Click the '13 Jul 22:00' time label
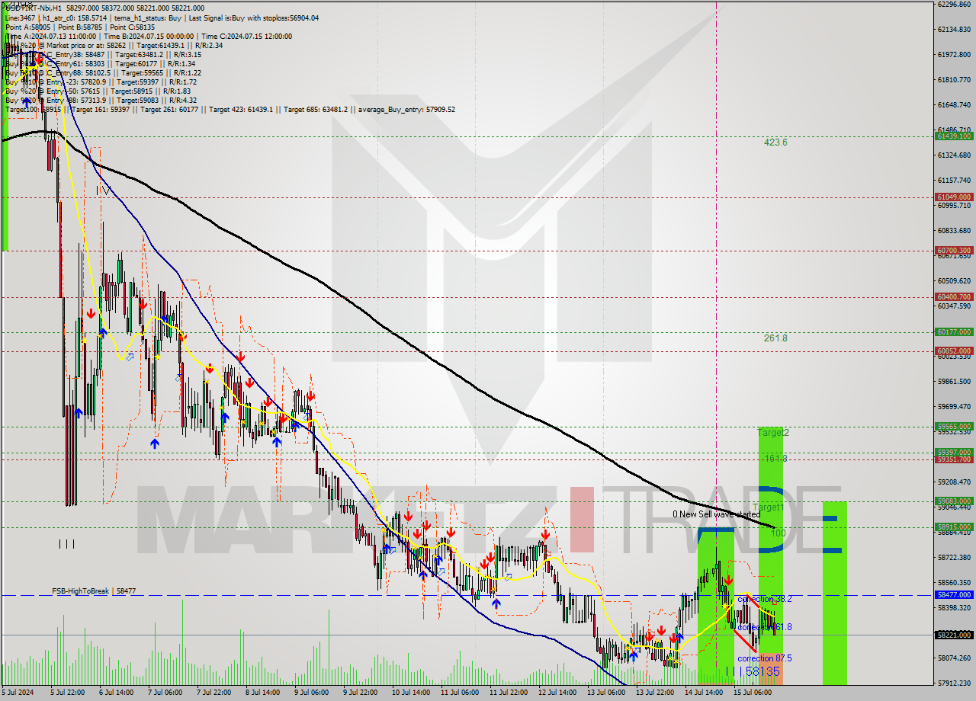 [x=655, y=693]
